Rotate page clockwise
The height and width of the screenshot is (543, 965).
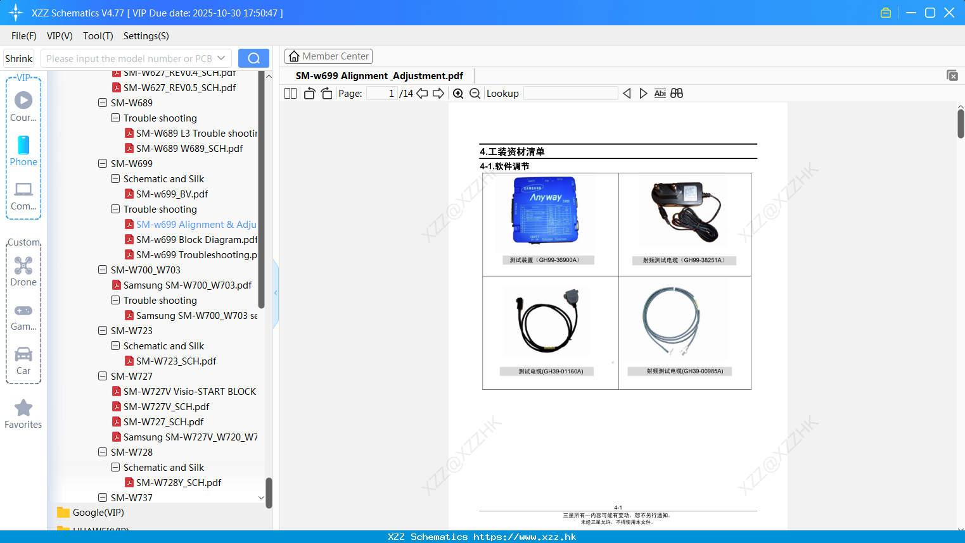point(326,94)
